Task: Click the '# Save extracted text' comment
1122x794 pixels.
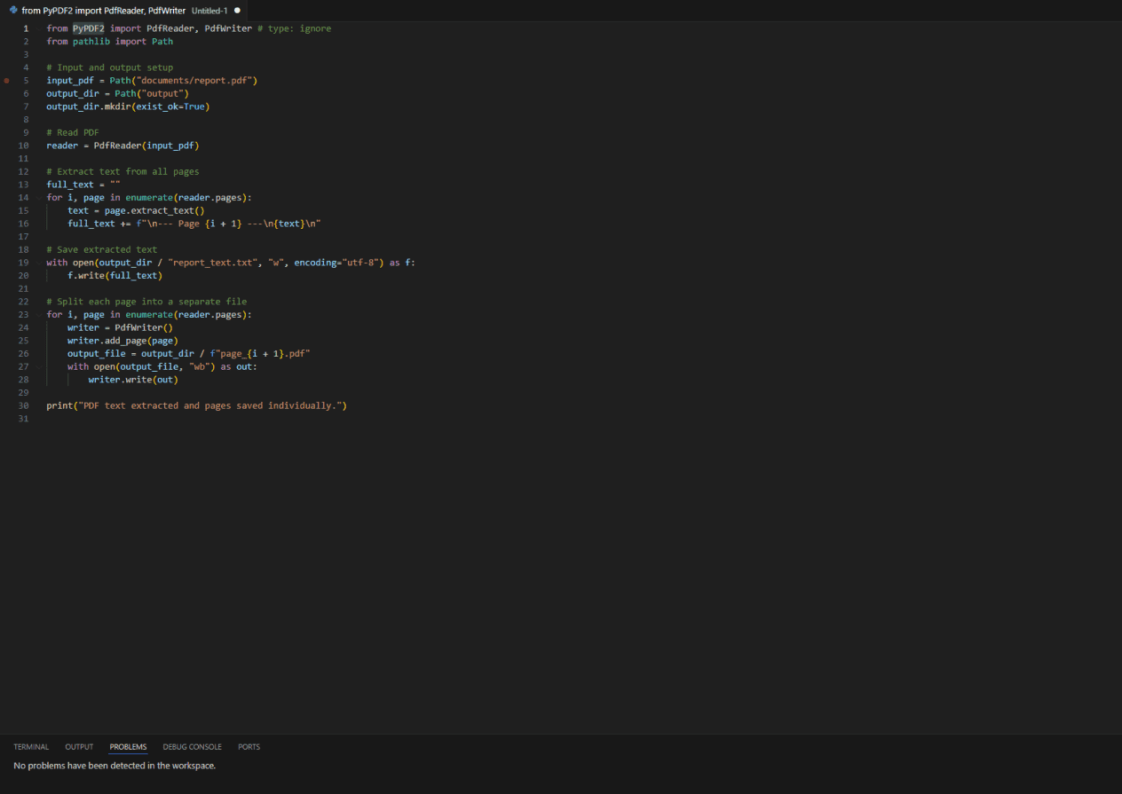Action: pyautogui.click(x=102, y=249)
